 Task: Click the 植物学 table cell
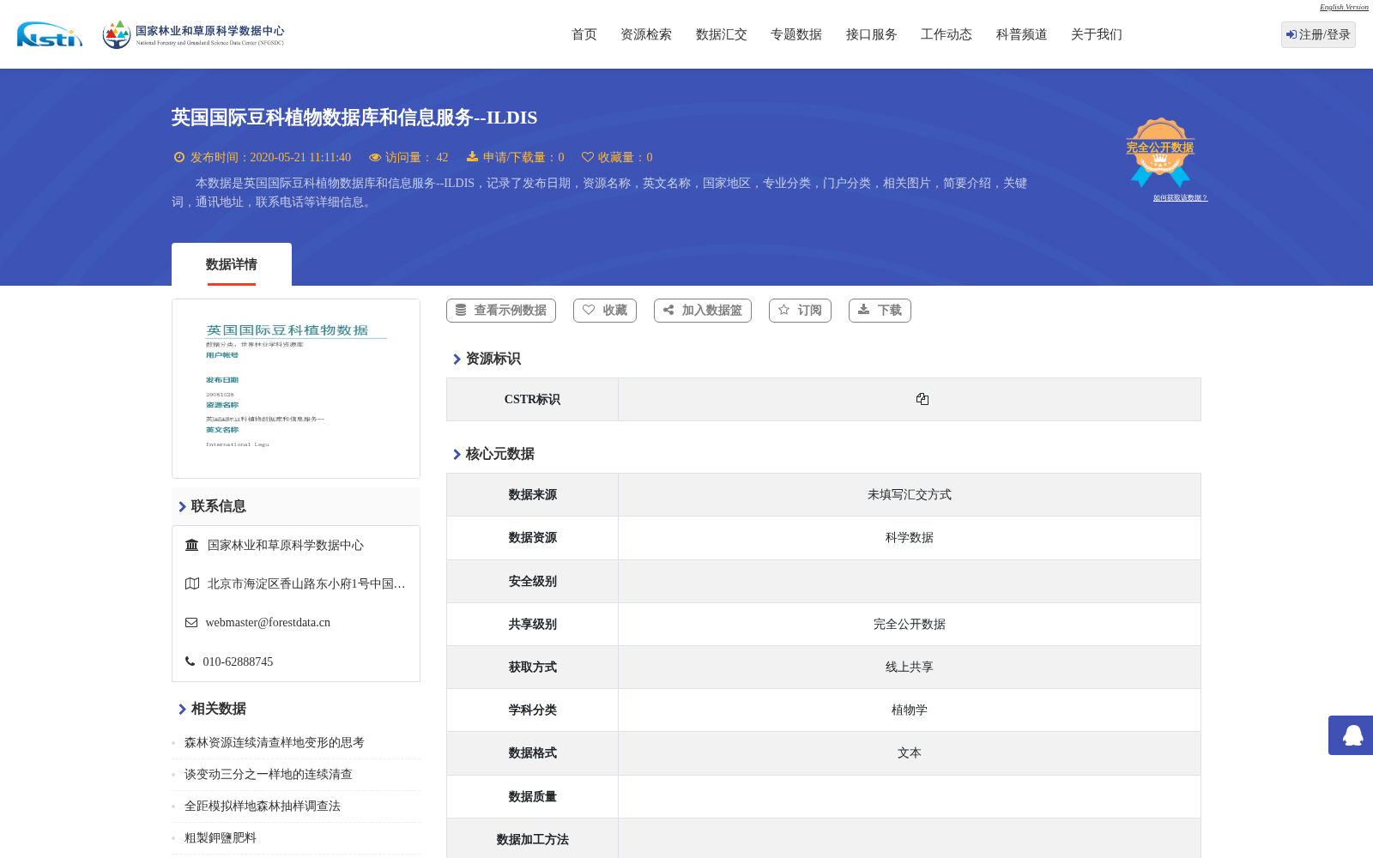click(x=910, y=710)
